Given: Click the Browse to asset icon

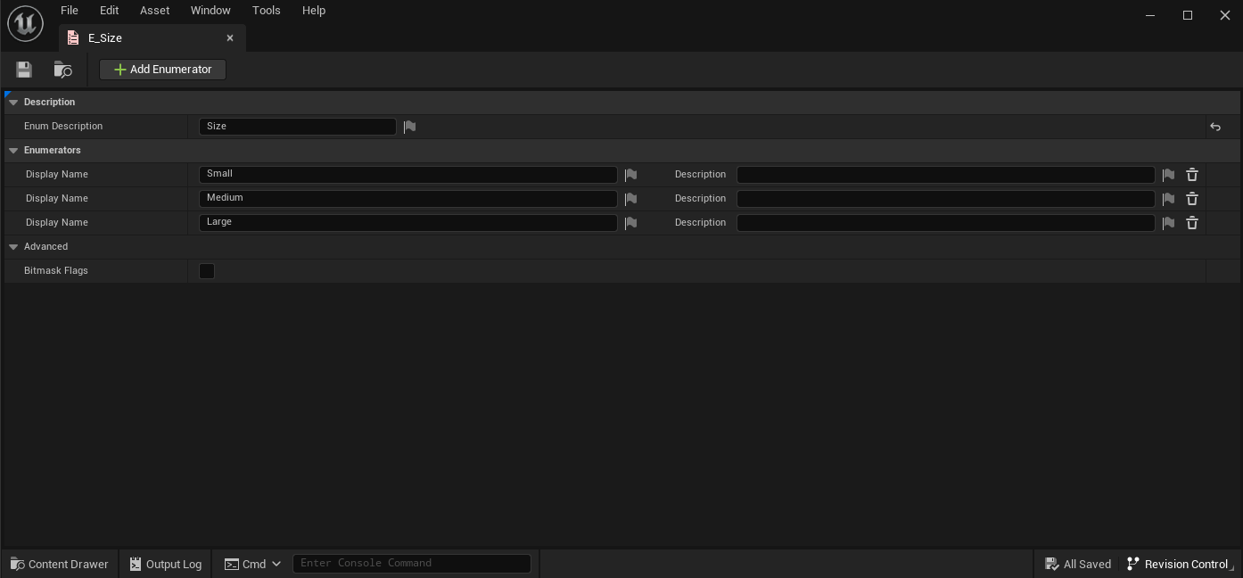Looking at the screenshot, I should tap(62, 70).
